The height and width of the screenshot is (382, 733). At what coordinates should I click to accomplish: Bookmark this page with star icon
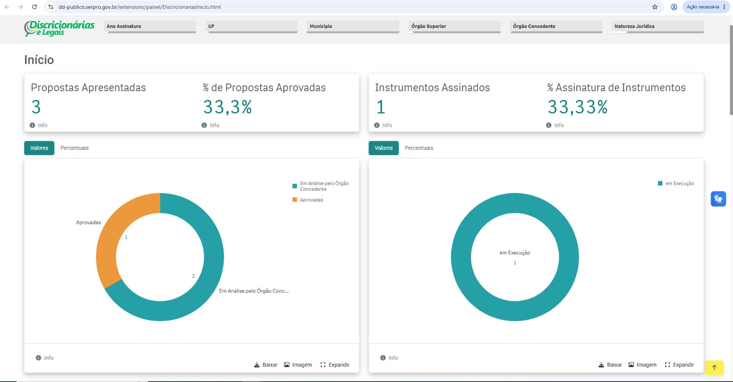coord(655,7)
